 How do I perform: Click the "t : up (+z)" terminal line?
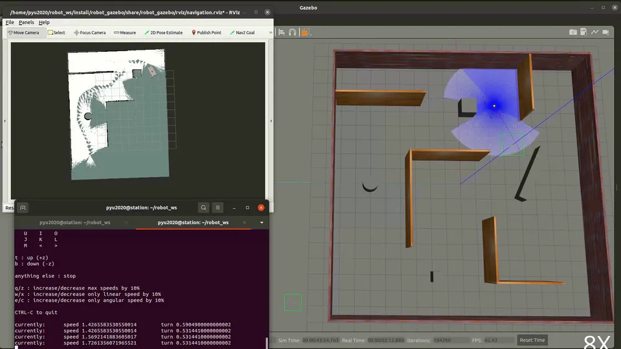[x=31, y=258]
